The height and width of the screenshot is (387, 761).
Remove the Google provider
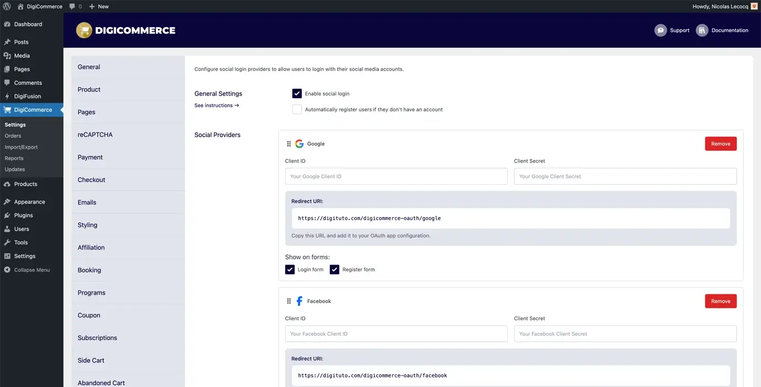[721, 144]
